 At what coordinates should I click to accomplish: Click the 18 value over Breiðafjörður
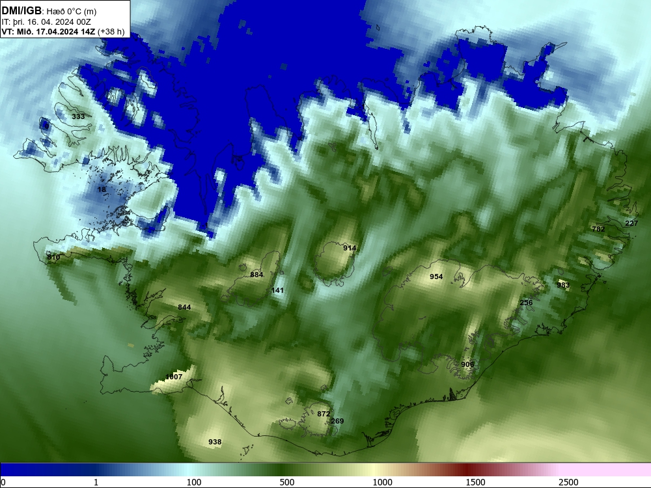102,189
